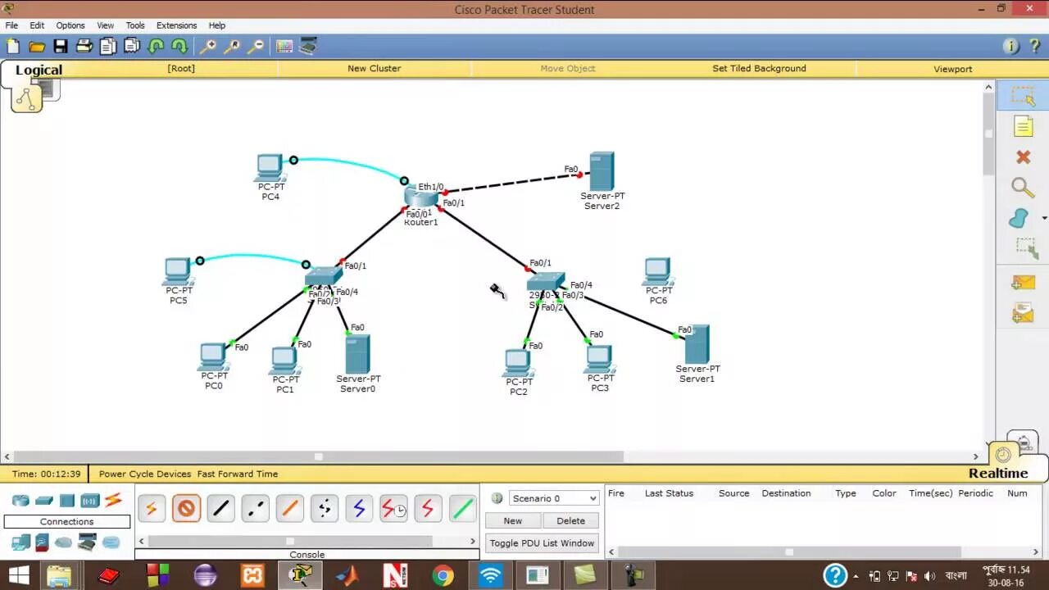Click the New scenario button
The image size is (1049, 590).
click(x=512, y=521)
